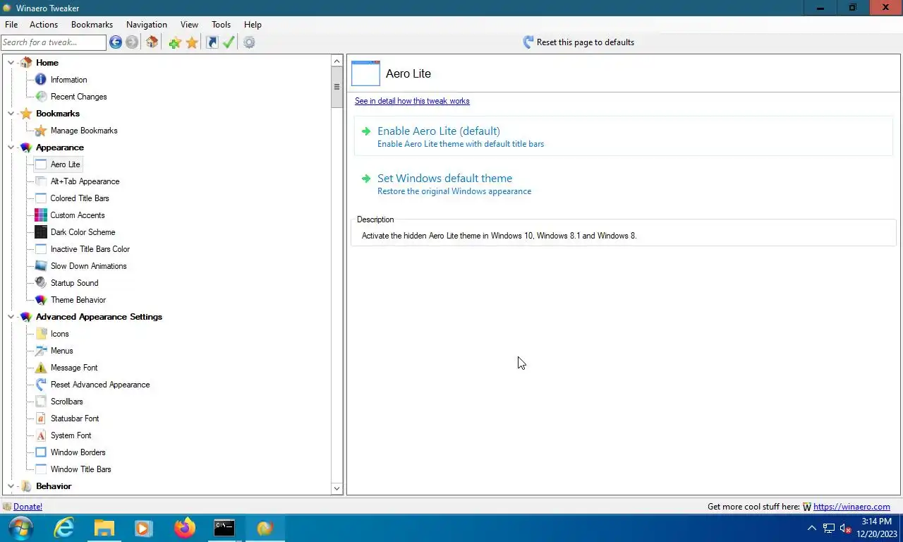Click the System Font letter A icon
Screen dimensions: 903x542
click(x=41, y=435)
